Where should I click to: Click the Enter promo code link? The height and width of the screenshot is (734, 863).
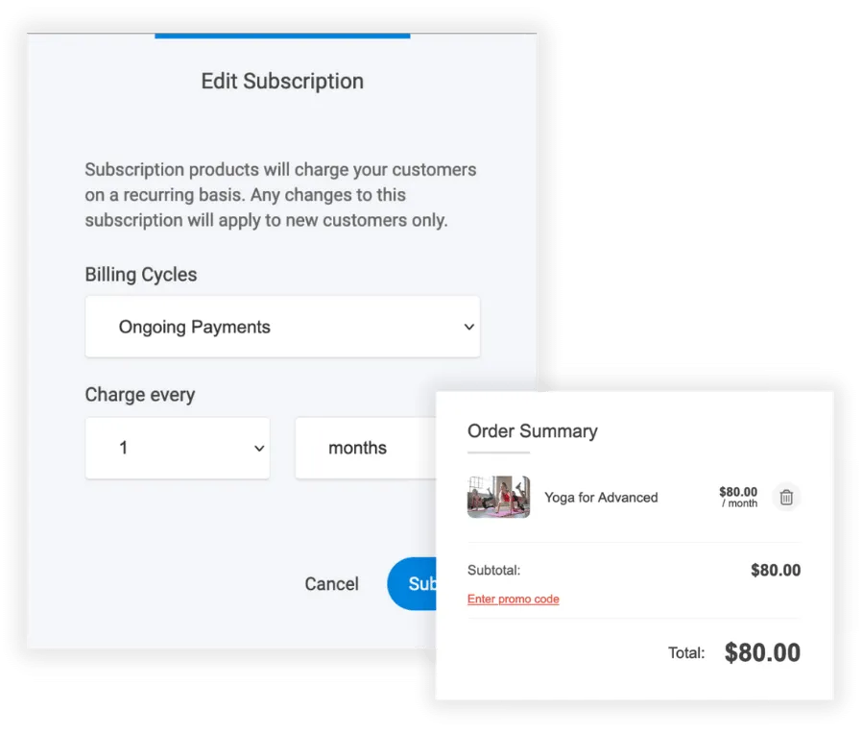point(513,599)
